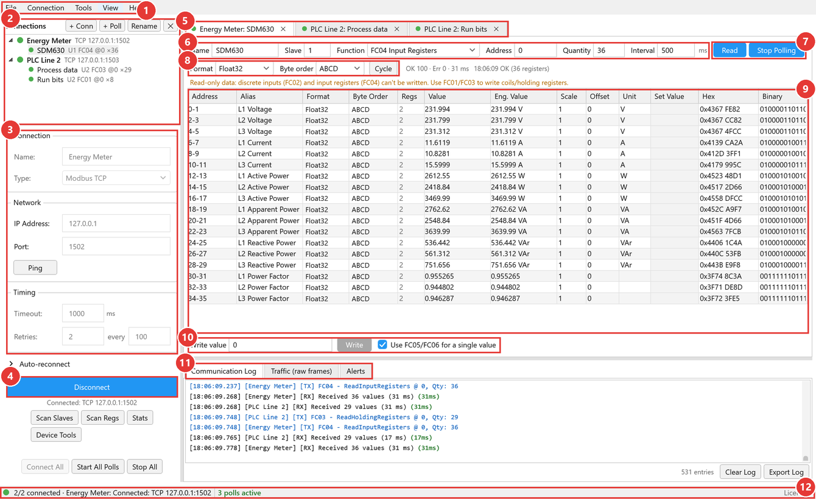Click Export Log
The height and width of the screenshot is (499, 816).
(x=786, y=472)
